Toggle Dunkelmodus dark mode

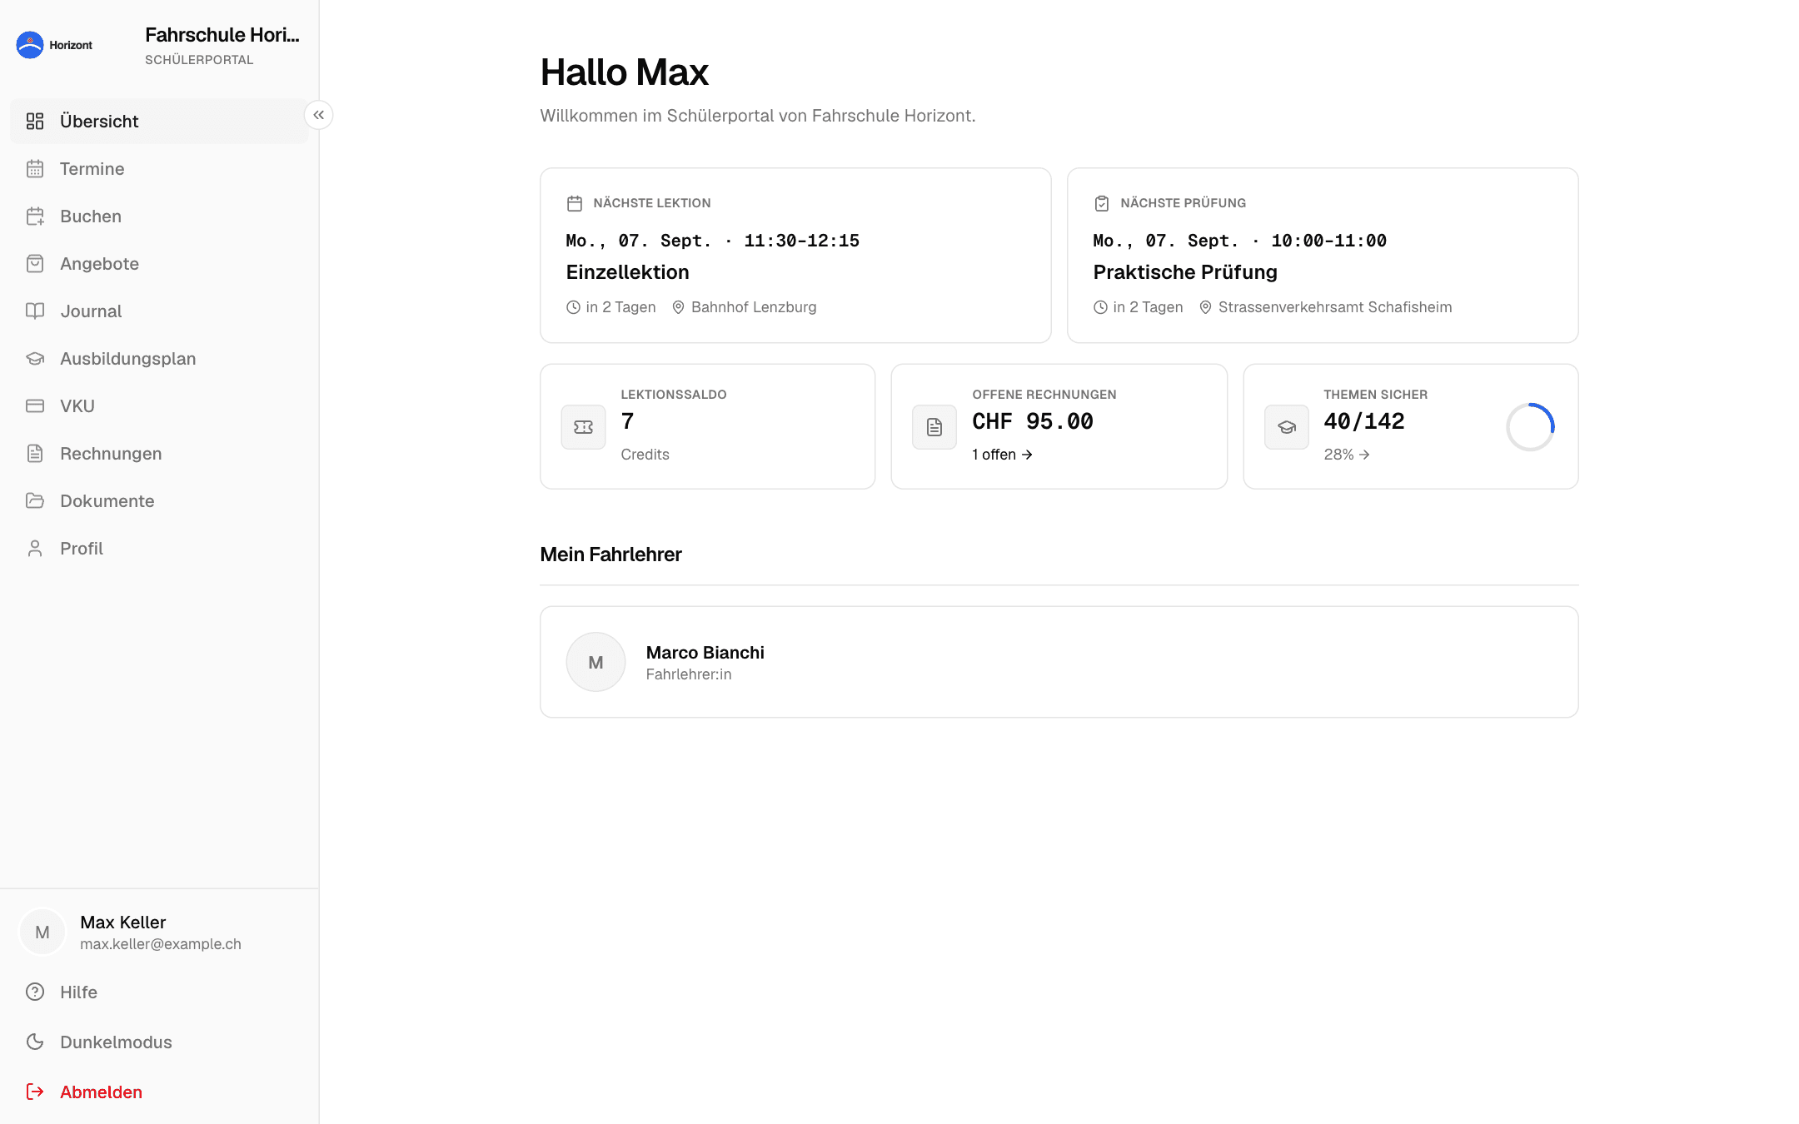point(159,1042)
